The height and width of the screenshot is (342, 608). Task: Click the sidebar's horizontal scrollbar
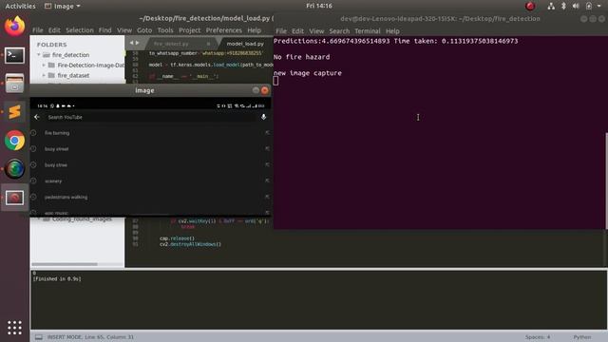(65, 264)
